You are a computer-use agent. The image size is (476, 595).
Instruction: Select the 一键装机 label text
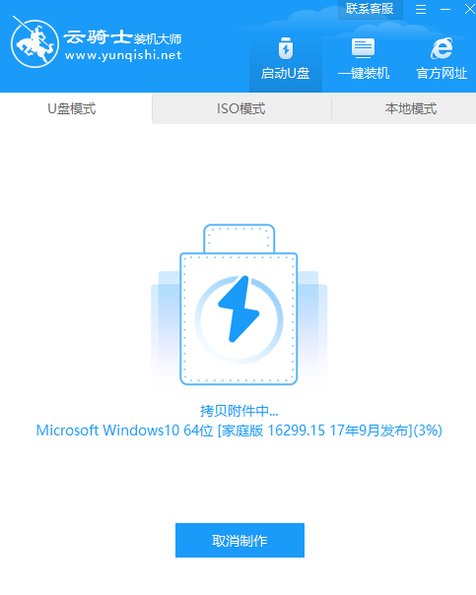[364, 73]
